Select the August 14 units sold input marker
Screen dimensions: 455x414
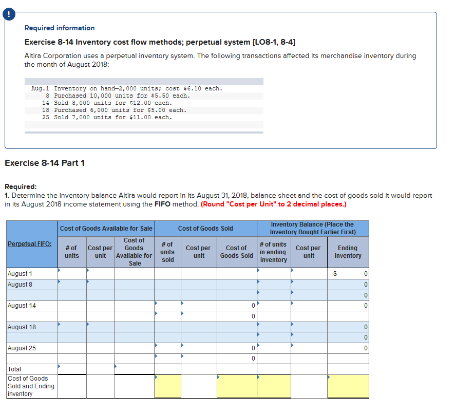pyautogui.click(x=157, y=303)
